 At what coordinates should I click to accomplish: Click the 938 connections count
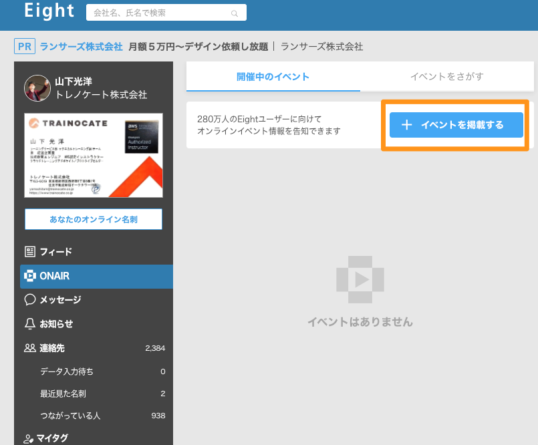coord(158,416)
